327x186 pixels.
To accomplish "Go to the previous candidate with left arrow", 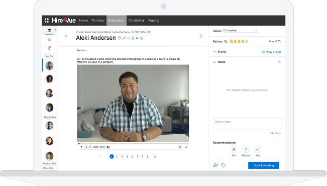I will pyautogui.click(x=66, y=36).
